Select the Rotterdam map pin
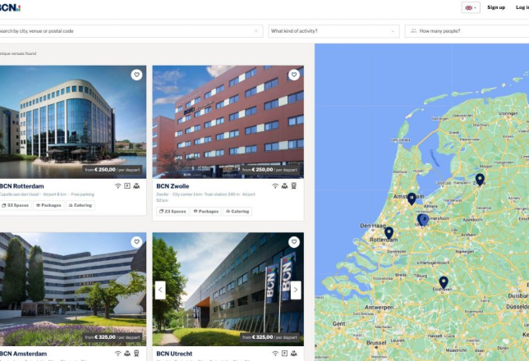The width and height of the screenshot is (529, 361). pyautogui.click(x=389, y=233)
